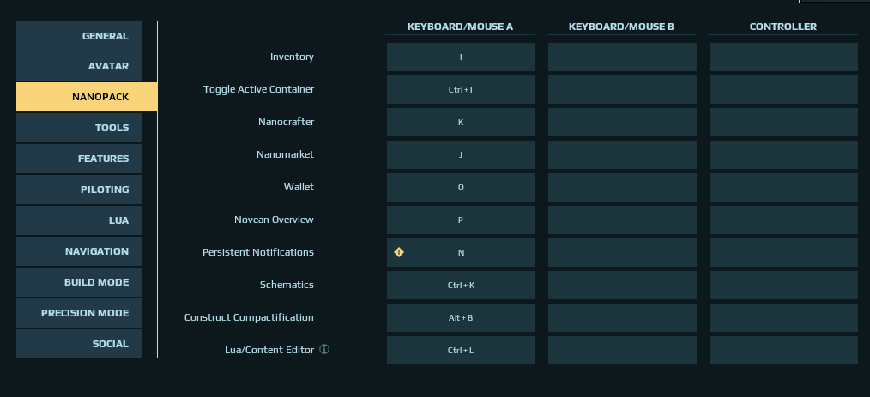Set Keyboard/Mouse B binding for Nanomarket
Viewport: 870px width, 397px height.
(622, 154)
